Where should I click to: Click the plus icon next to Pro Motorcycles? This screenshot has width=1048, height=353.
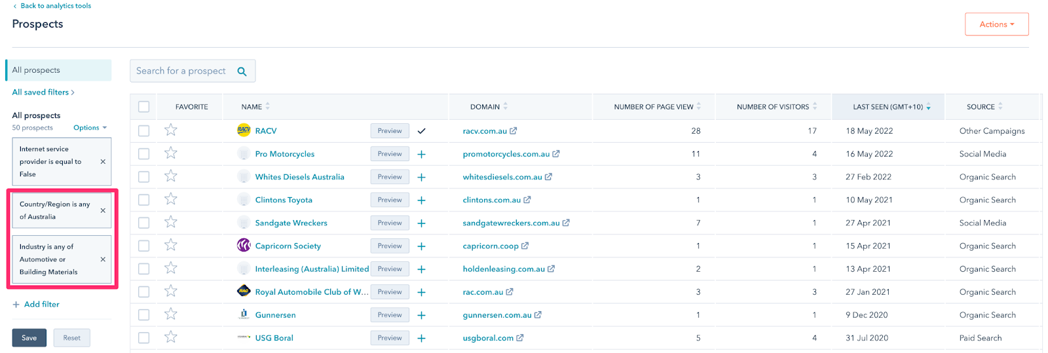pyautogui.click(x=422, y=155)
